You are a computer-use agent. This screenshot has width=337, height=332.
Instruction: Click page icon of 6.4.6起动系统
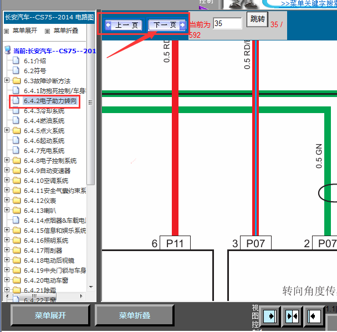(16, 140)
